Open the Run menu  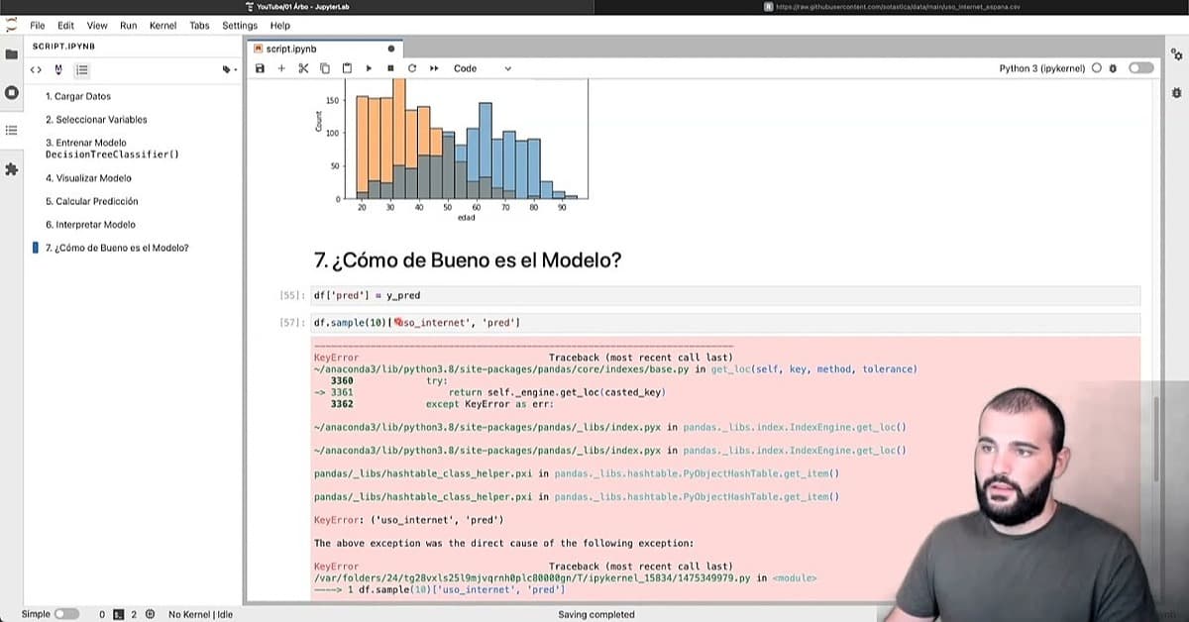pos(129,26)
